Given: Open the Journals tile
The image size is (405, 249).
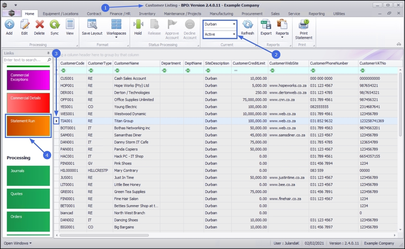Looking at the screenshot, I should 28,176.
